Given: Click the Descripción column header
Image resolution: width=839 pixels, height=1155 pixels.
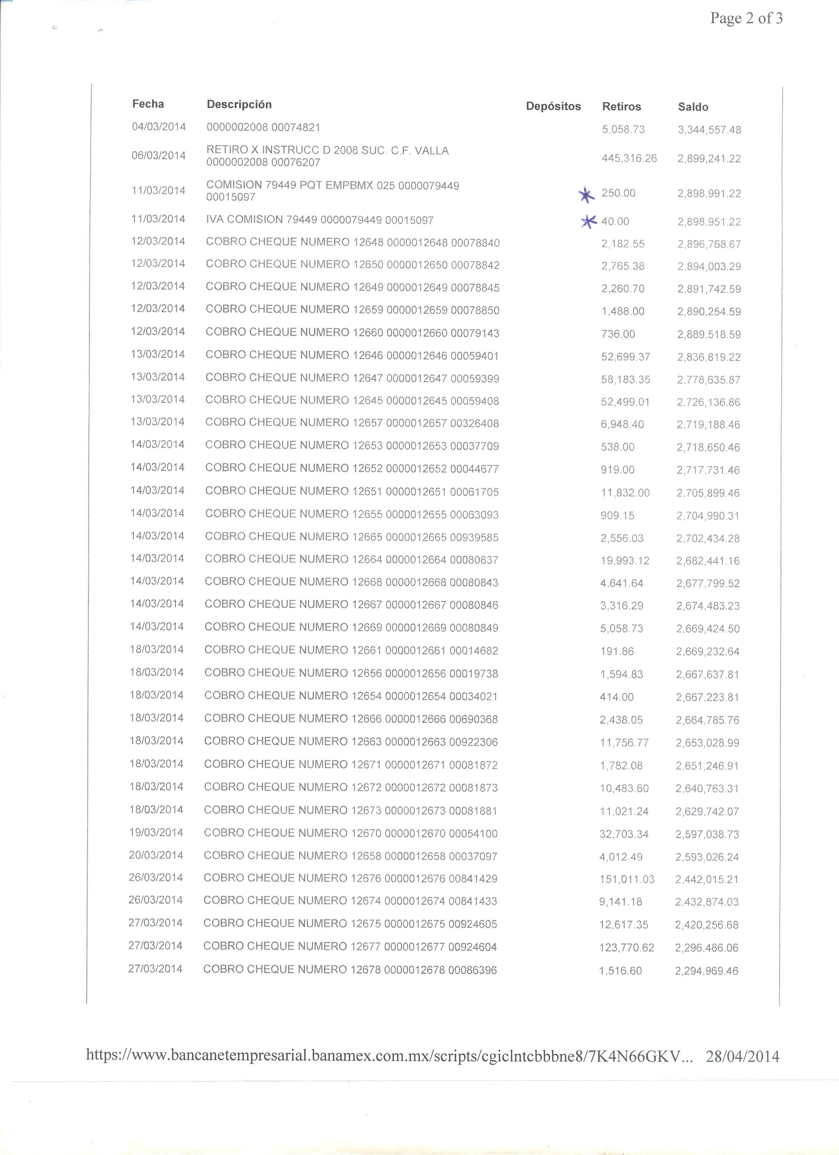Looking at the screenshot, I should point(239,104).
